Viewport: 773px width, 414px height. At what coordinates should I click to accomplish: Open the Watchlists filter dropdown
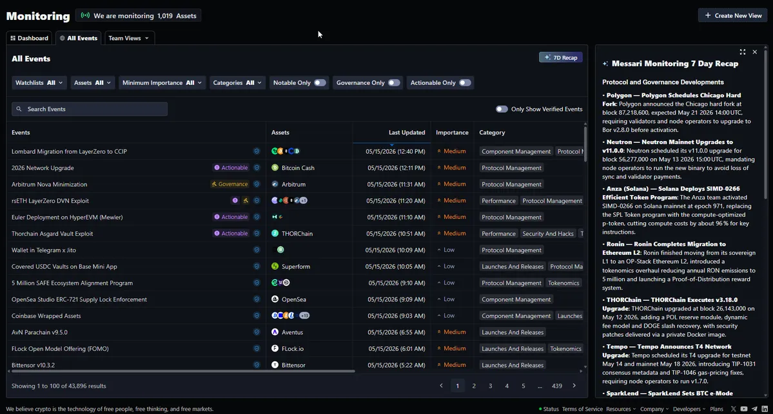click(x=39, y=82)
